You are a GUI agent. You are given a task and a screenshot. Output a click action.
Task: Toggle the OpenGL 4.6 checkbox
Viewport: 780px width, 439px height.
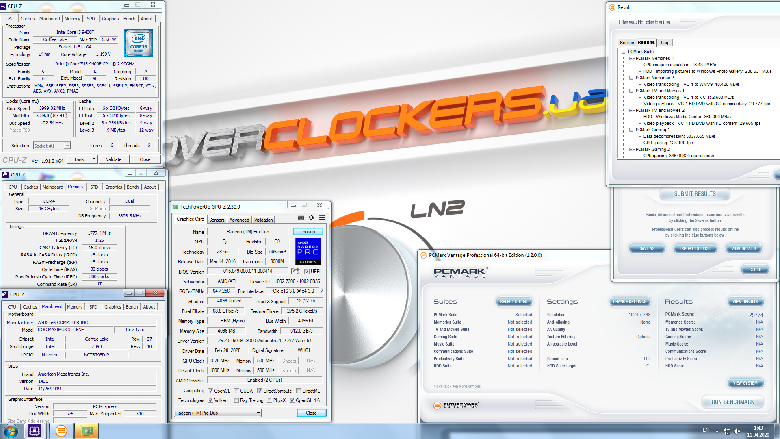pyautogui.click(x=292, y=400)
